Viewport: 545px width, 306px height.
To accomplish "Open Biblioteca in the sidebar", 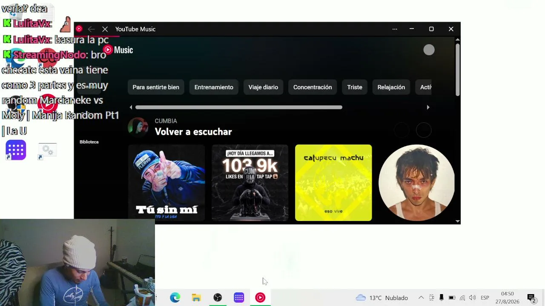I will 89,142.
